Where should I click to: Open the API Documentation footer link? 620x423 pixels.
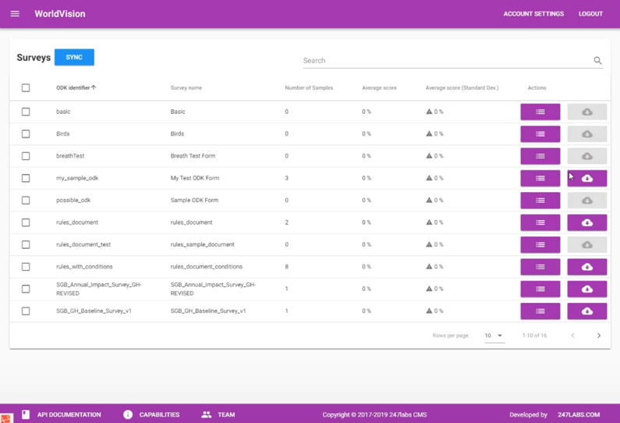(69, 414)
